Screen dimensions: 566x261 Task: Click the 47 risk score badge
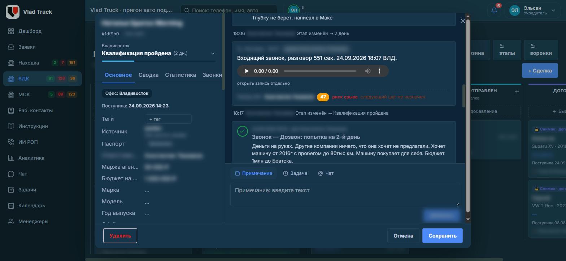click(323, 97)
